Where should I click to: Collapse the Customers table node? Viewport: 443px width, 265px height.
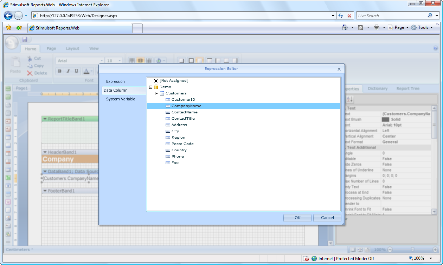(156, 93)
